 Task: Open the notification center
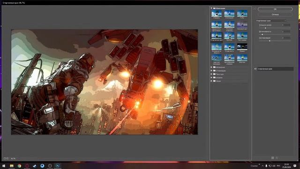point(295,166)
